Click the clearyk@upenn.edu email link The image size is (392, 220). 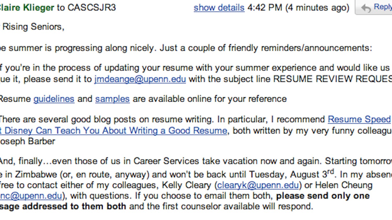[x=258, y=185]
